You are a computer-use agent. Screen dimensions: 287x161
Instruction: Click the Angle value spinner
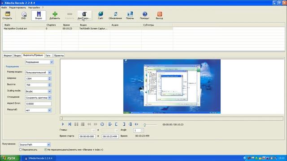click(142, 130)
